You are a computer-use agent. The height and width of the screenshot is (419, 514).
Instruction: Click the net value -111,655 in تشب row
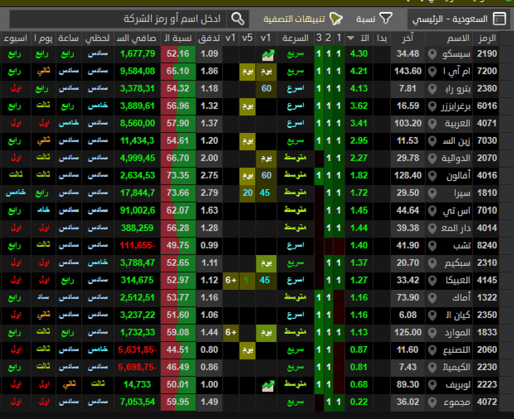tap(138, 246)
